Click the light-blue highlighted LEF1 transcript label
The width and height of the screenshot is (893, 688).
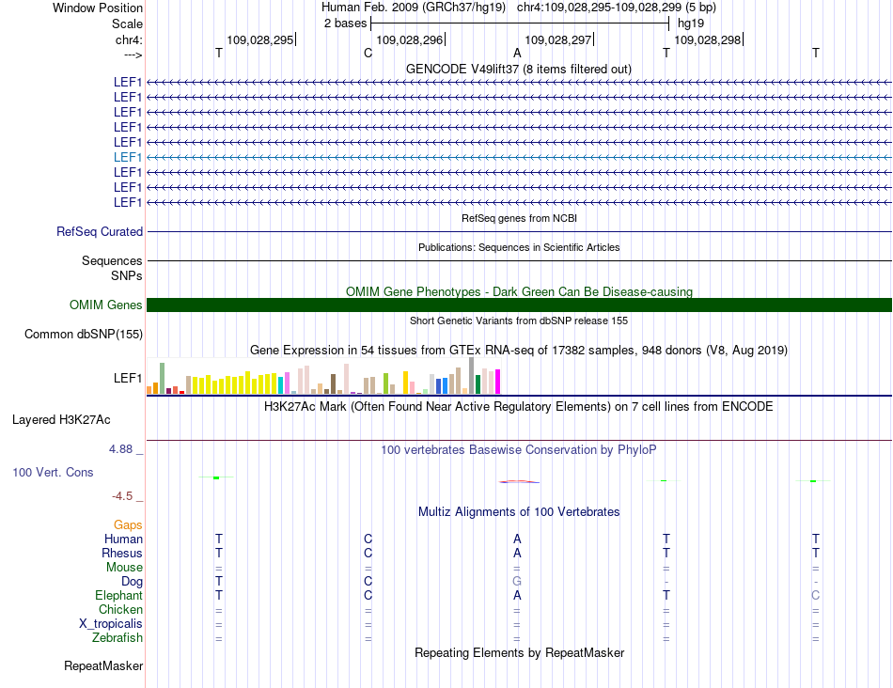coord(128,157)
